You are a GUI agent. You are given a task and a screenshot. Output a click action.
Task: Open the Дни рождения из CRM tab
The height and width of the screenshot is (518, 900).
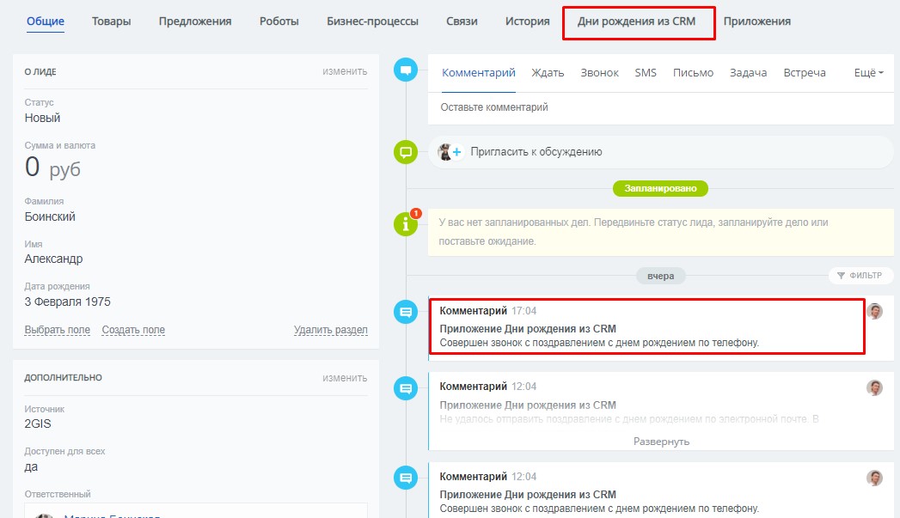(637, 21)
